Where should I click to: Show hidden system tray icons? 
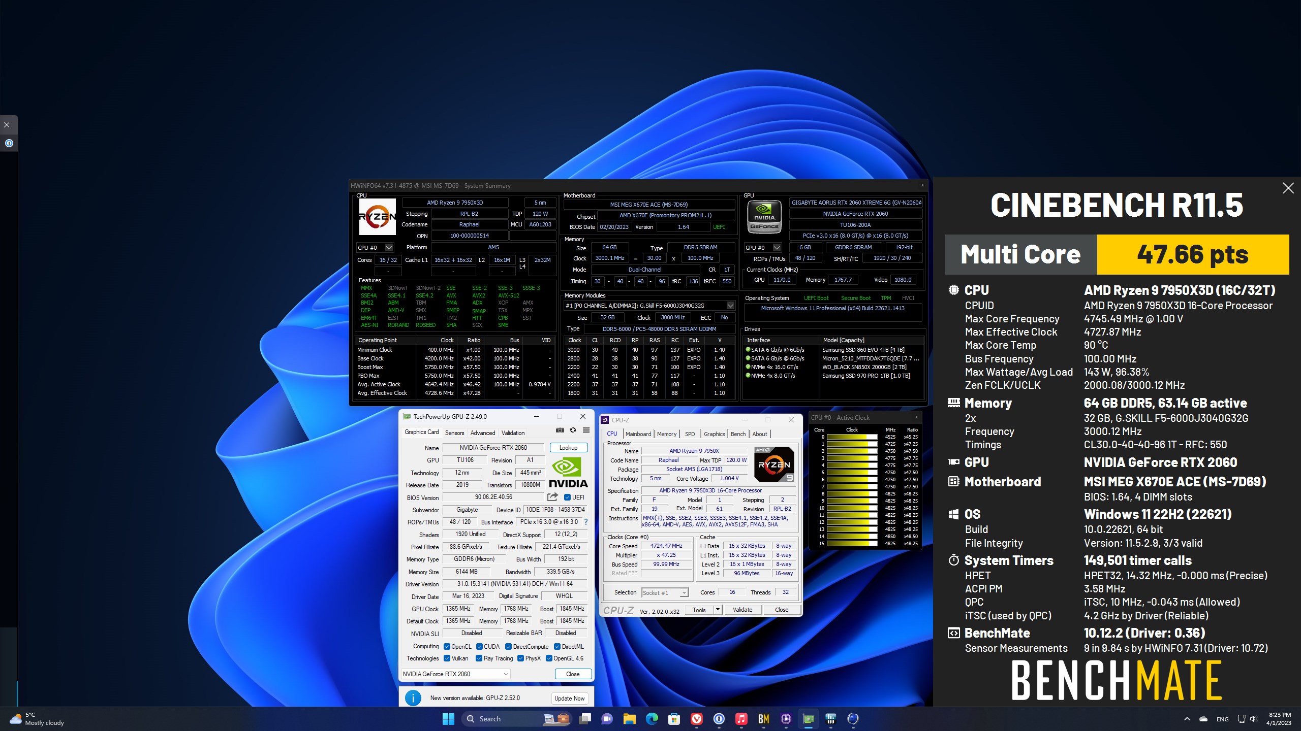pyautogui.click(x=1187, y=719)
